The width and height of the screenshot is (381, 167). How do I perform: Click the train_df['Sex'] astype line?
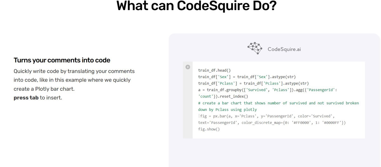247,77
